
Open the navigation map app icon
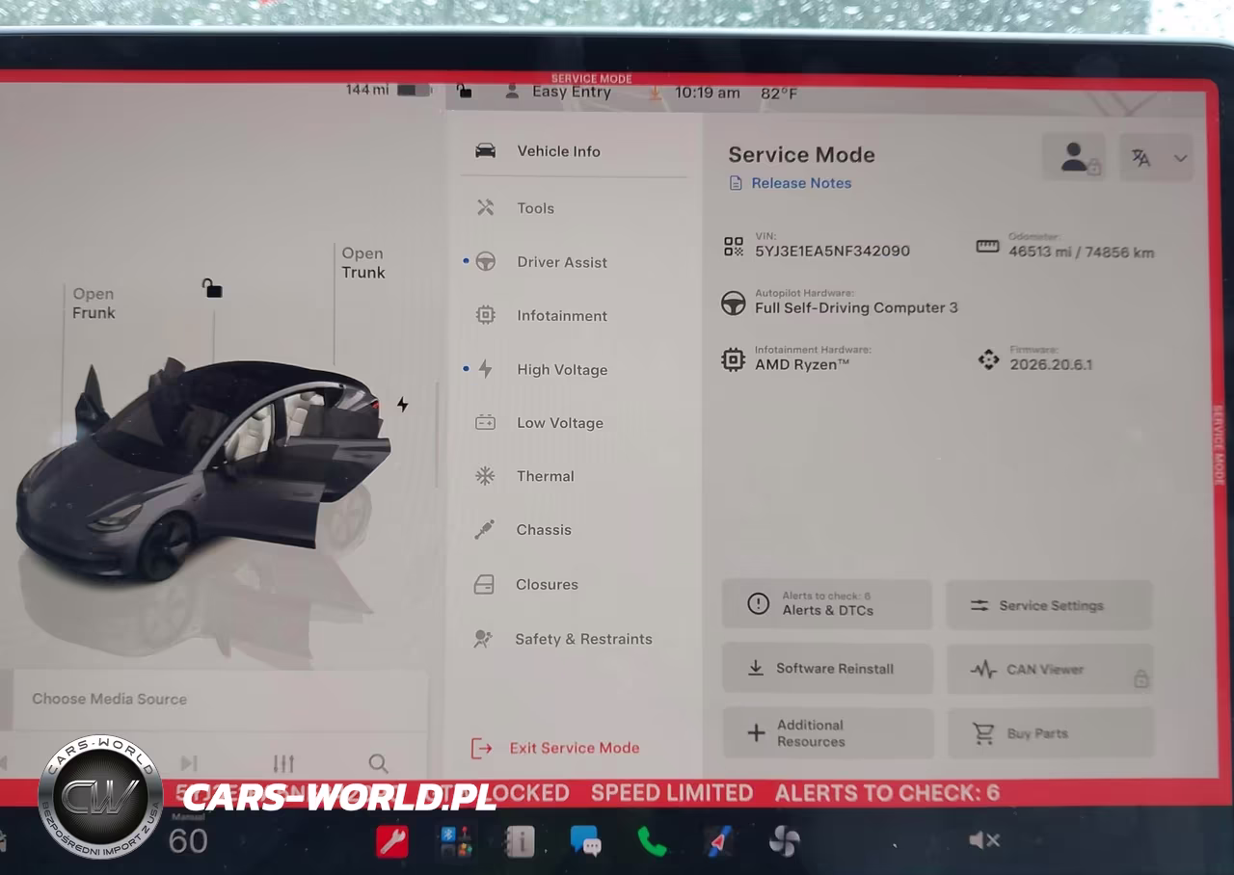(718, 841)
